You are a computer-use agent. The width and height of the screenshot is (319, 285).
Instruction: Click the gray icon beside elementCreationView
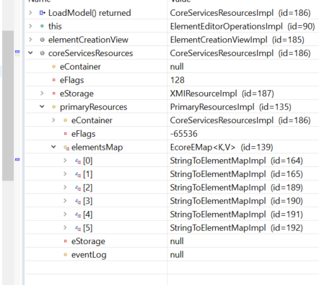coord(42,40)
